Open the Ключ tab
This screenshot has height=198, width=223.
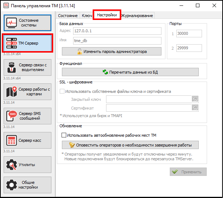click(87, 16)
